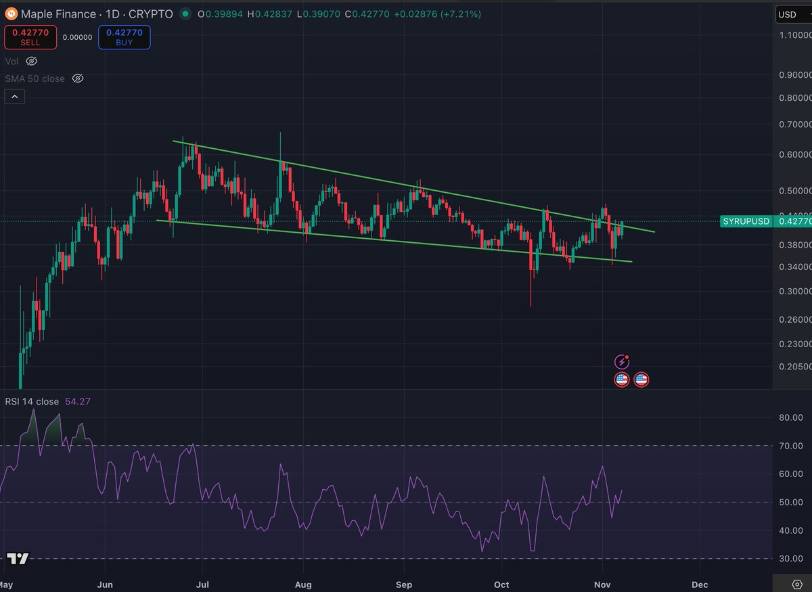
Task: Click the 0.90000 price scale label
Action: [x=796, y=74]
